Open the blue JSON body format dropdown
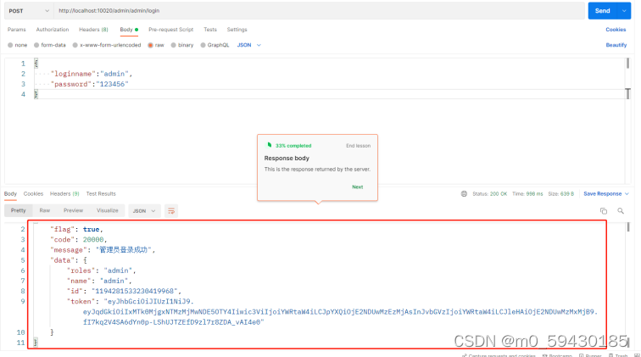The height and width of the screenshot is (357, 641). coord(249,46)
